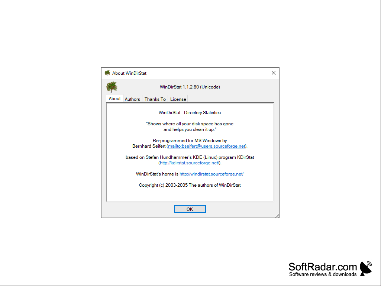Click the 'Copyright (c) 2003-2005' line
Screen dimensions: 381x286
tap(190, 185)
